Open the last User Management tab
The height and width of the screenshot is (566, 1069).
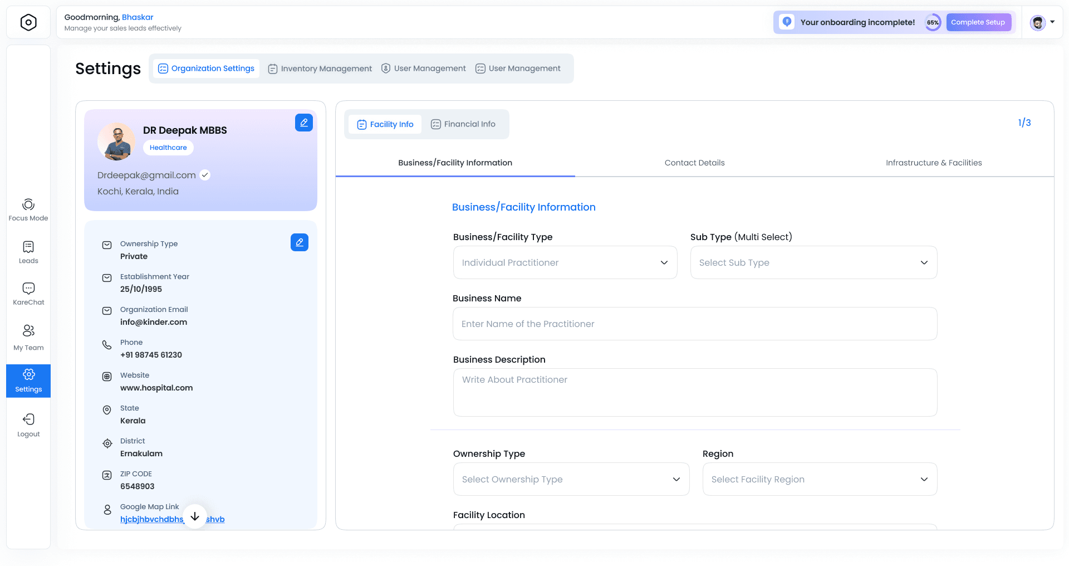pyautogui.click(x=518, y=69)
